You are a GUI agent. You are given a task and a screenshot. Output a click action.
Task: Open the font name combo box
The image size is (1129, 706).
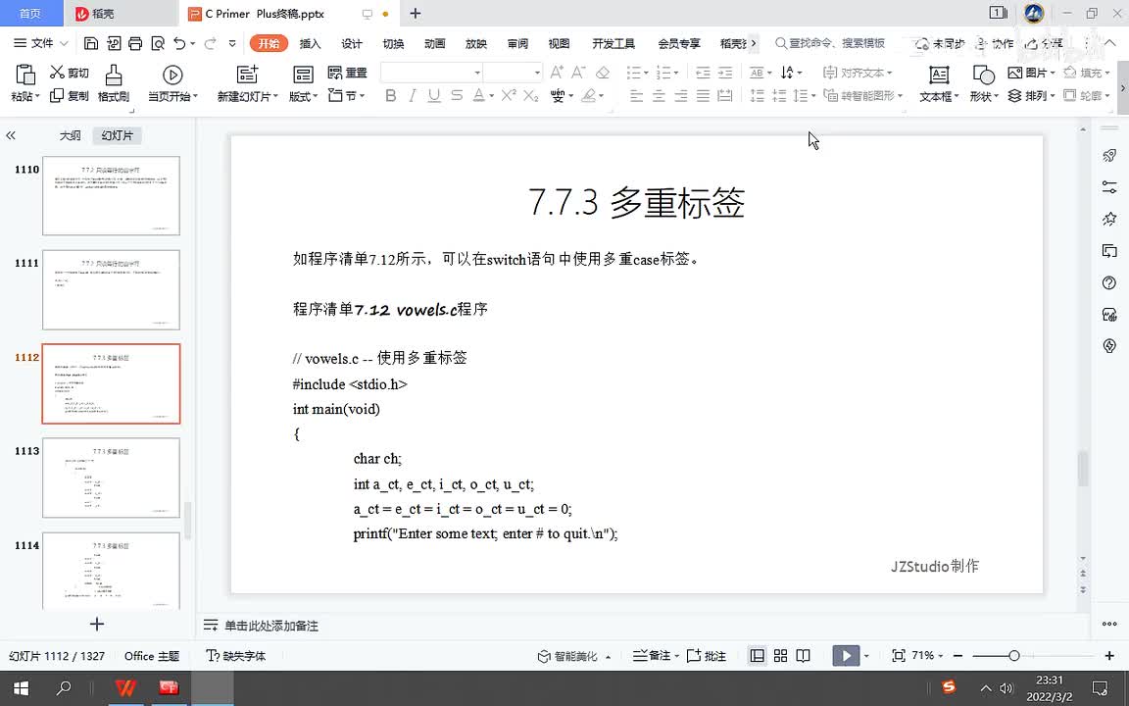[x=430, y=72]
